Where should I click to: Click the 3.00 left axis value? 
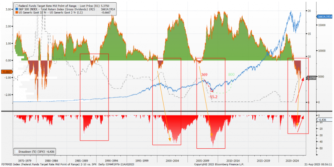[8, 10]
